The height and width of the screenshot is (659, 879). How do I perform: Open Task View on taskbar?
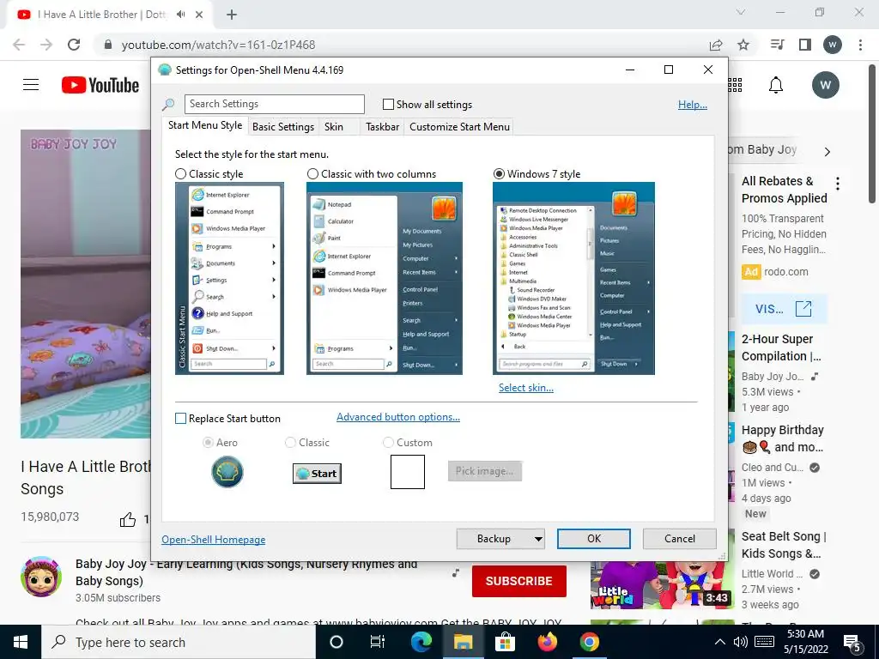378,642
